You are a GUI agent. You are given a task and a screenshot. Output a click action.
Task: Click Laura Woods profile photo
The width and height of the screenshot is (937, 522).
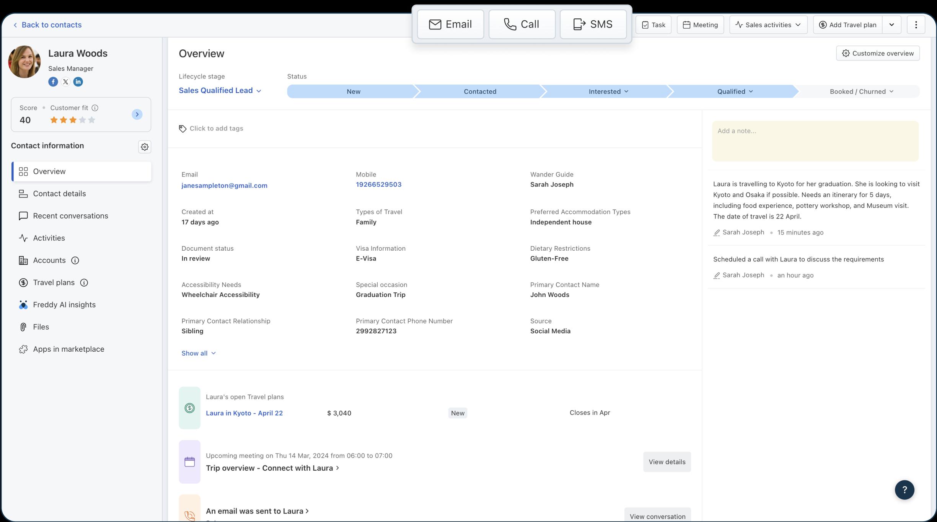point(24,62)
